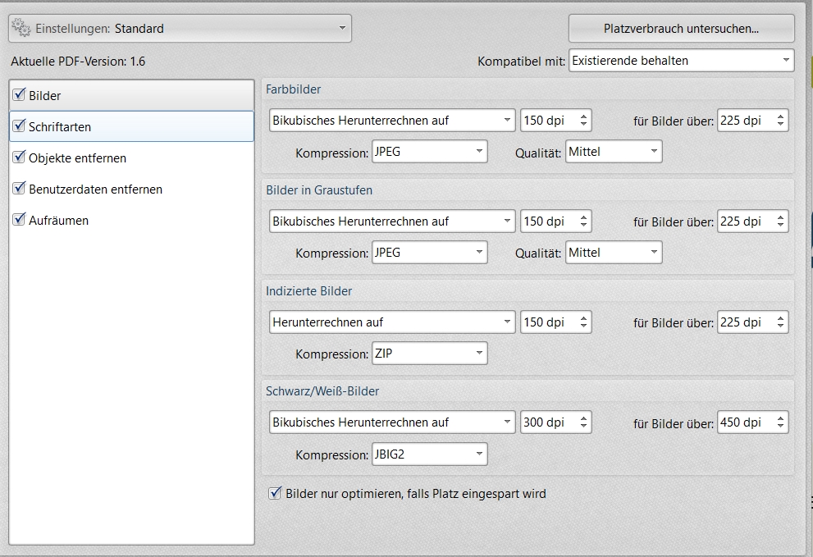Increase Schwarz/Weiß 300 dpi stepper
The image size is (813, 557).
pyautogui.click(x=584, y=418)
